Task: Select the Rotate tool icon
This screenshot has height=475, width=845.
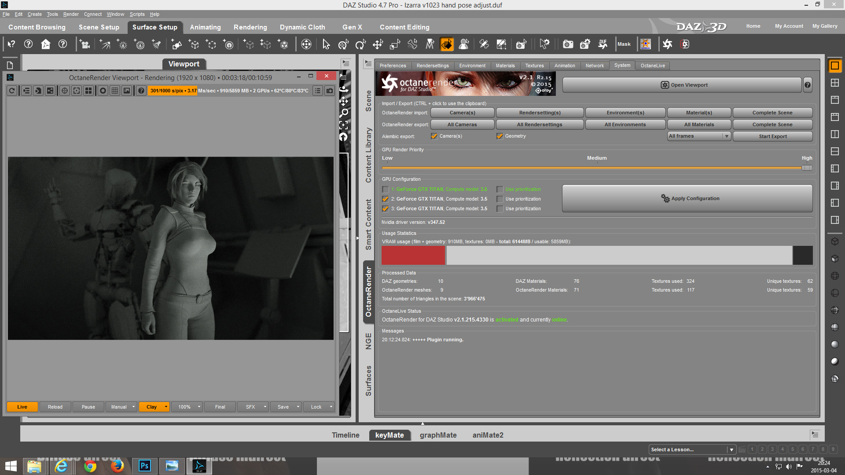Action: pyautogui.click(x=360, y=44)
